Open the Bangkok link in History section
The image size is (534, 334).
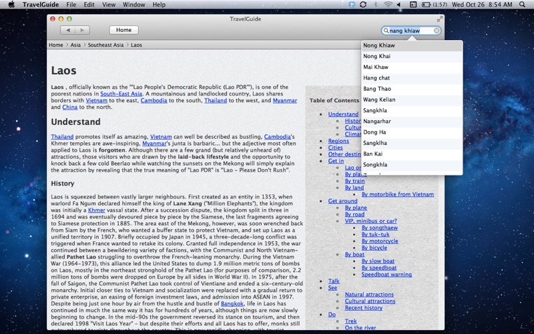232,303
